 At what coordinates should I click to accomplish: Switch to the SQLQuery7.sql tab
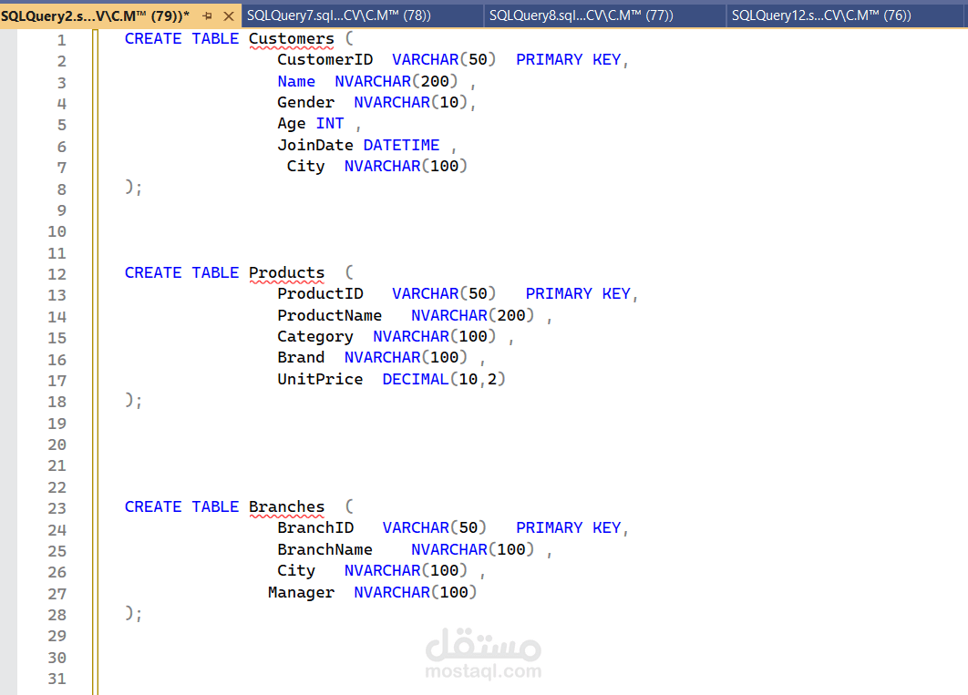tap(339, 15)
